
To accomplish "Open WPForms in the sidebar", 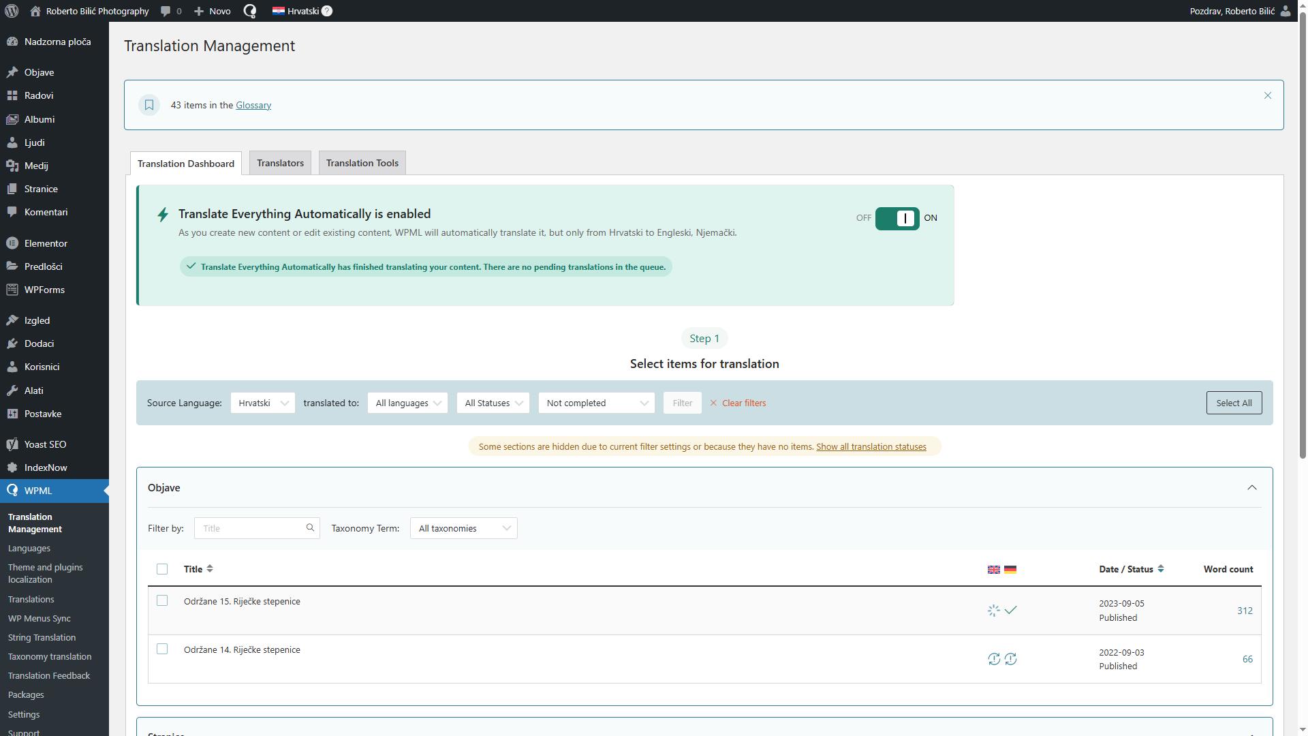I will pyautogui.click(x=54, y=290).
